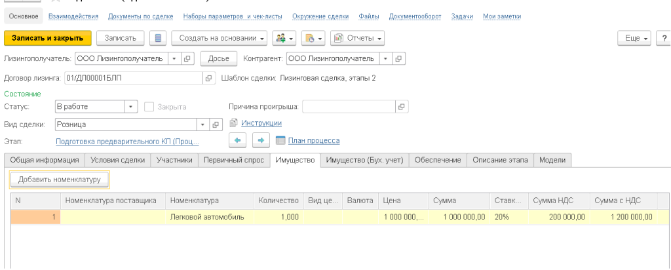Screen dimensions: 671x270
Task: Click the Причина проигрыша input field
Action: pos(349,107)
